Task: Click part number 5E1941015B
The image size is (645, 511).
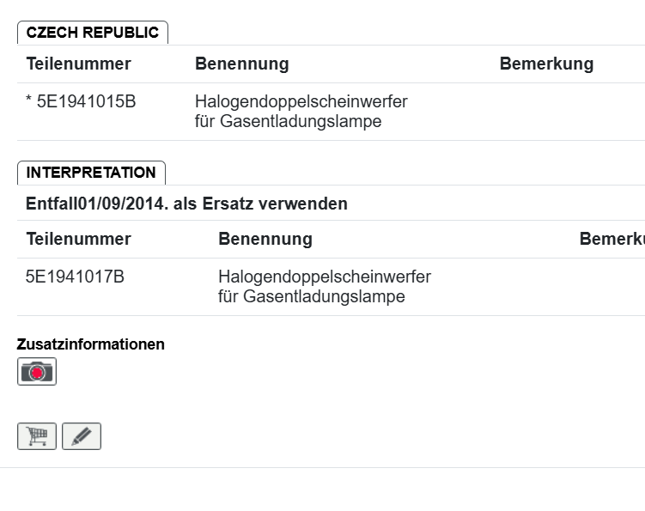Action: [86, 101]
